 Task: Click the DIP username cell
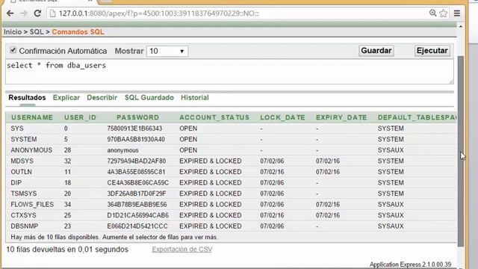pyautogui.click(x=16, y=182)
